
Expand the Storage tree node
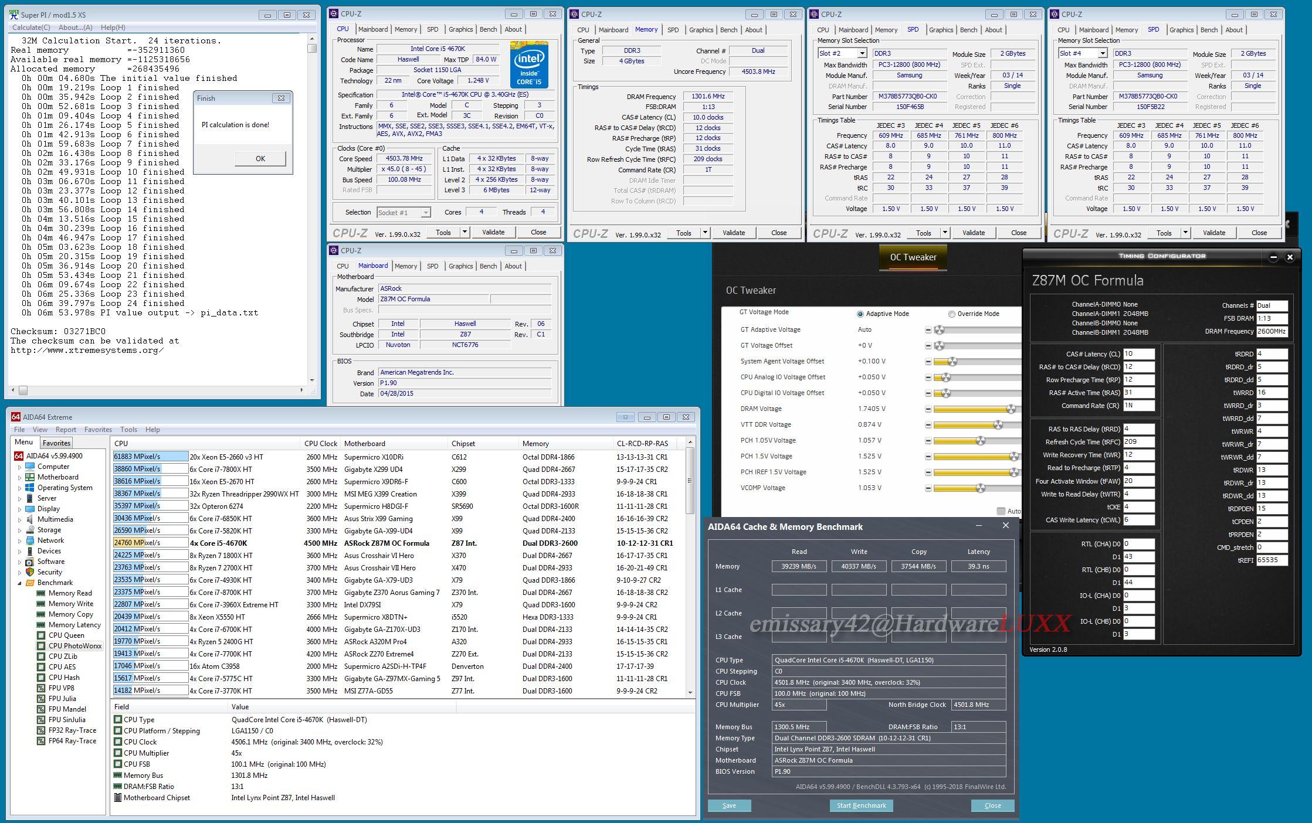pos(19,530)
